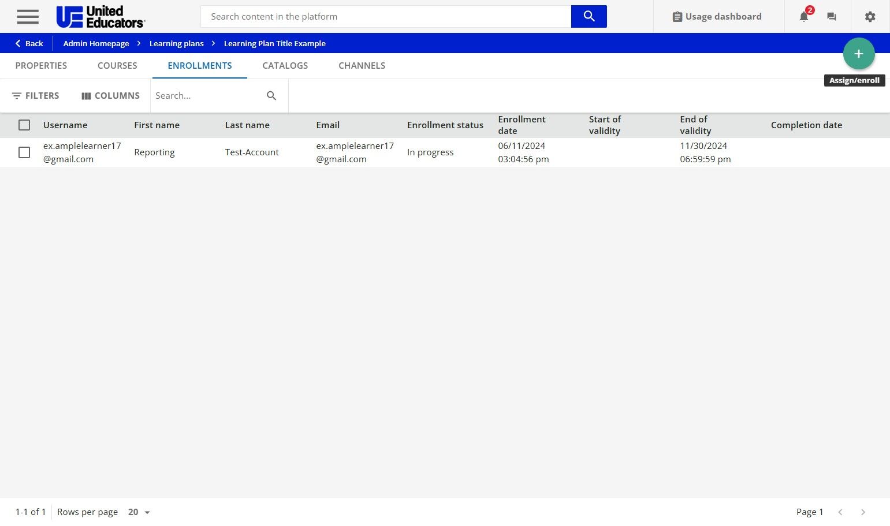Click the '1-1 of 1' row count

(x=31, y=512)
